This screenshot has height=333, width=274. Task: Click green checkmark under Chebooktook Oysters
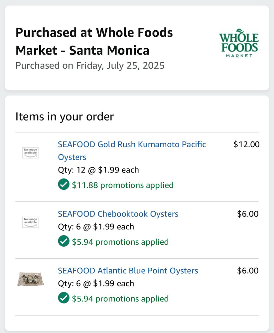(64, 241)
